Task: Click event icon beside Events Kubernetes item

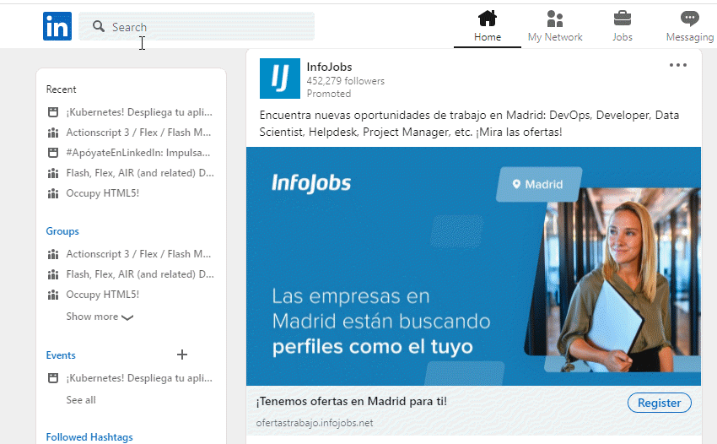Action: (x=53, y=378)
